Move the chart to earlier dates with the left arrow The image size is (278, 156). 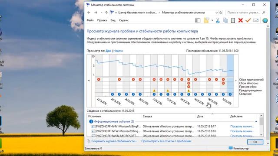point(89,81)
